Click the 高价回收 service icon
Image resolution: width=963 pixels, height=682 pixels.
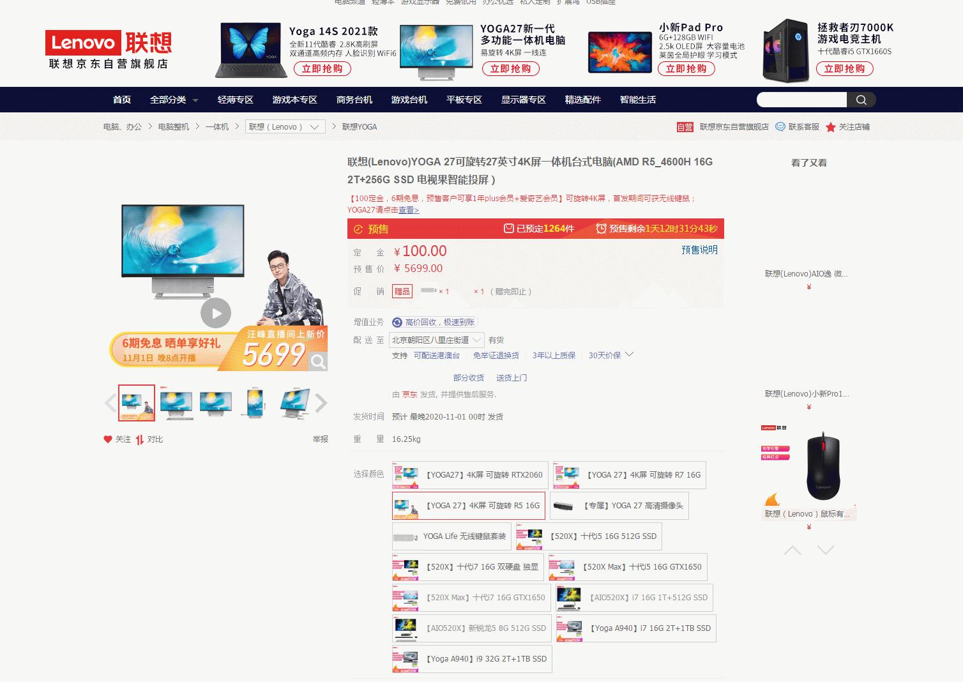tap(397, 322)
